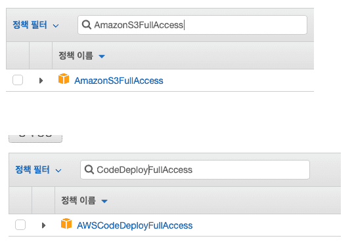This screenshot has width=354, height=249.
Task: Tick the checkbox for AmazonS3FullAccess policy
Action: [x=18, y=80]
